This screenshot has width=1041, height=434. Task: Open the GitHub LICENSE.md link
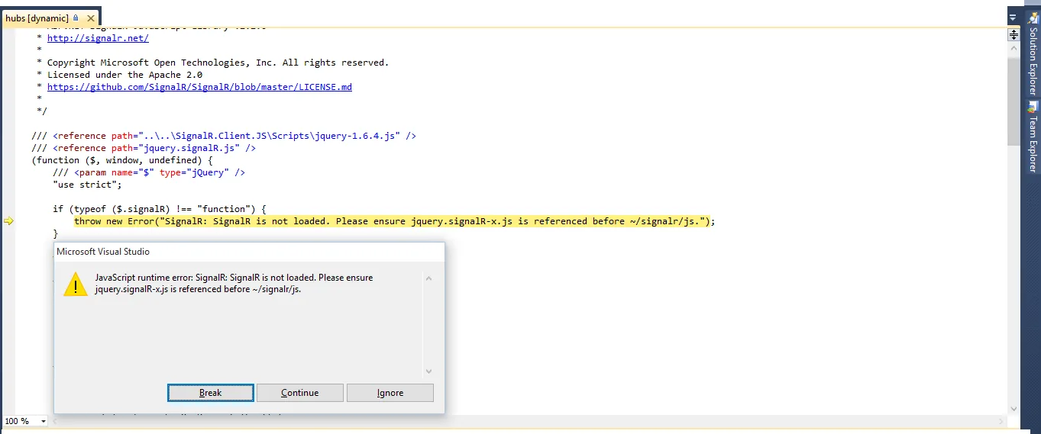[199, 87]
